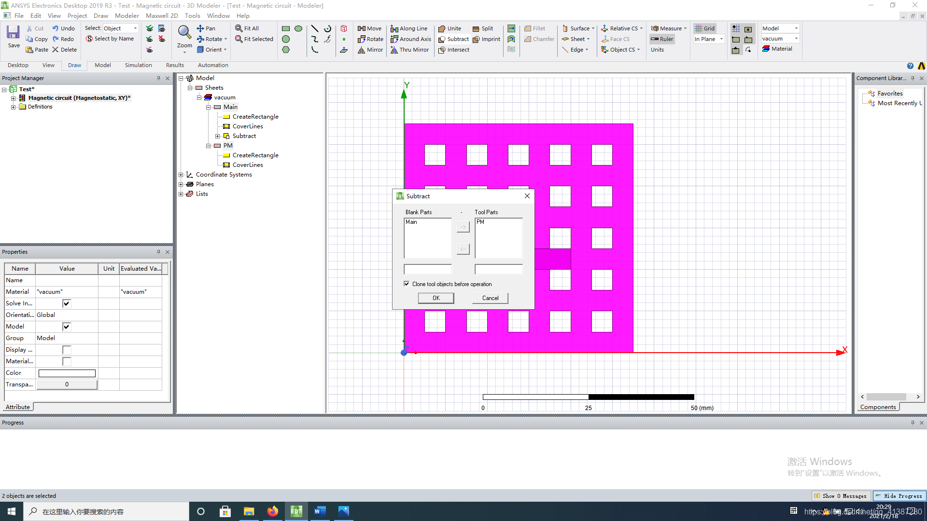Select the Pan tool
The image size is (927, 521).
coord(206,28)
